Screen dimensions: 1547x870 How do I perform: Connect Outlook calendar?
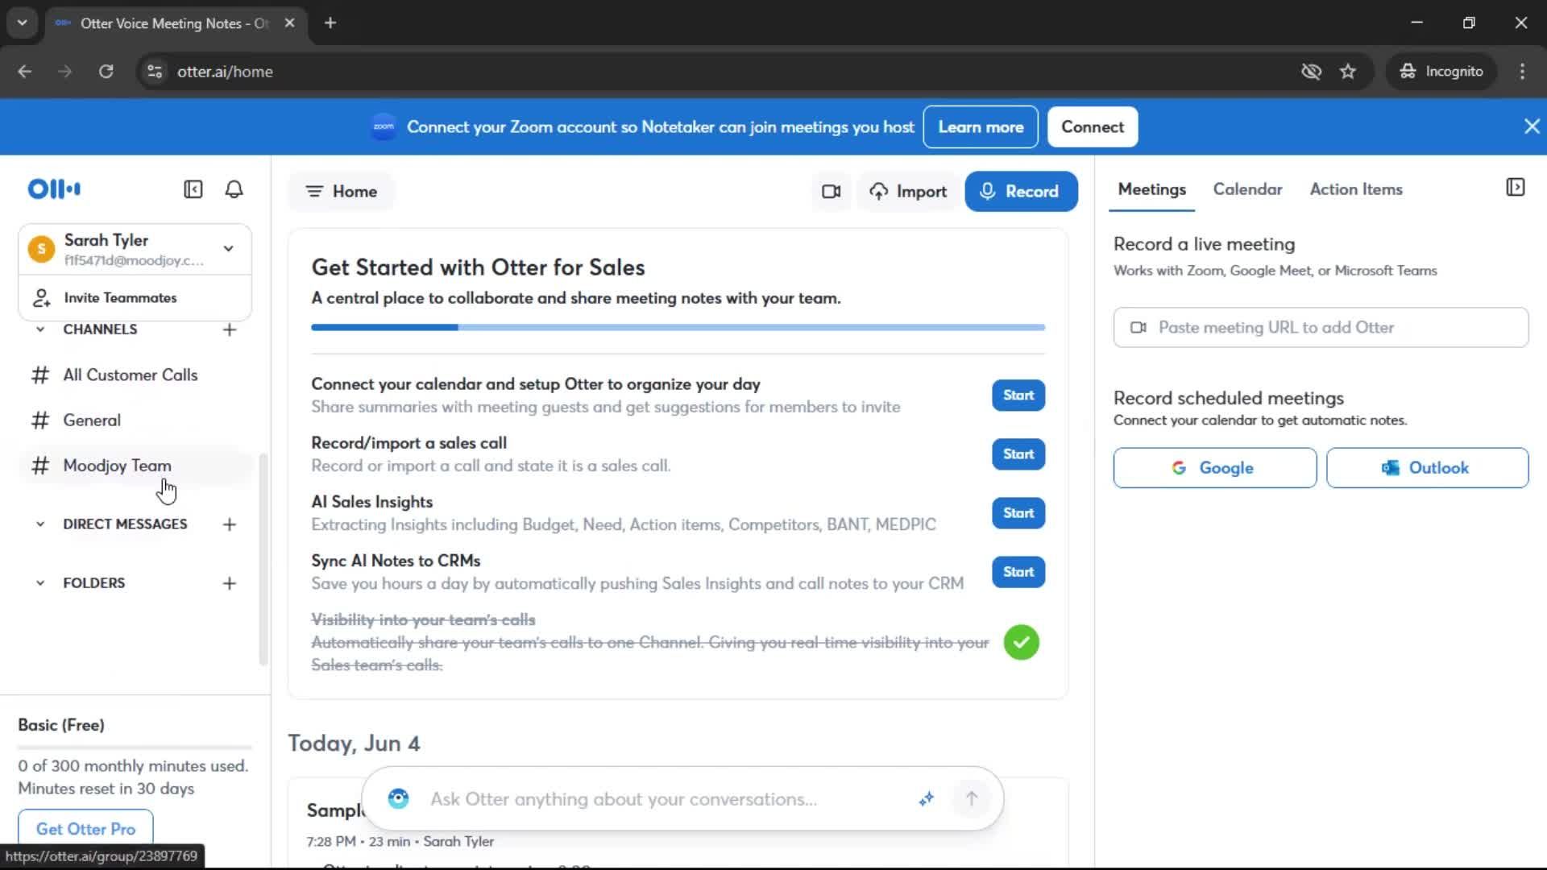(1427, 468)
